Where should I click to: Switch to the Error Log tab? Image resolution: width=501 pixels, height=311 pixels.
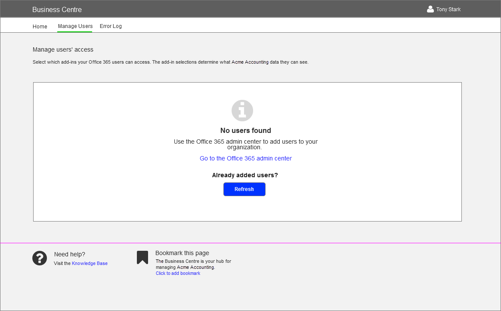(x=111, y=26)
